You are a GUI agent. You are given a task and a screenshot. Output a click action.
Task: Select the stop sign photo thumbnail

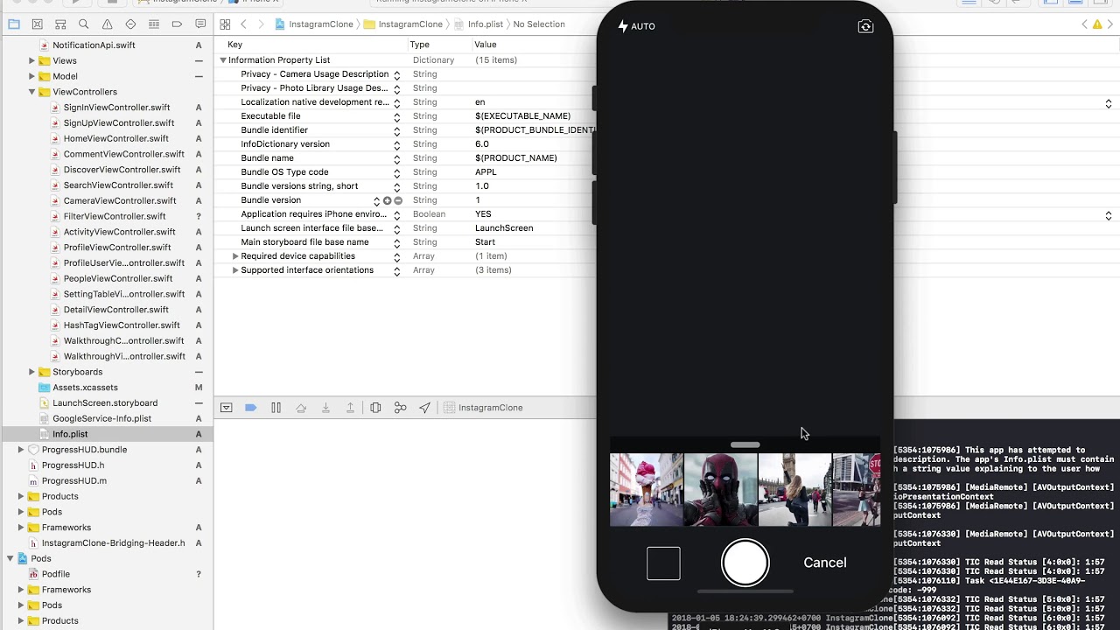pos(857,490)
